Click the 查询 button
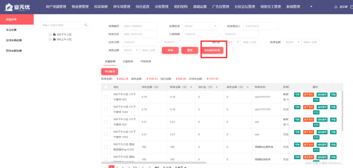Screen dimensions: 353x168 pyautogui.click(x=170, y=50)
